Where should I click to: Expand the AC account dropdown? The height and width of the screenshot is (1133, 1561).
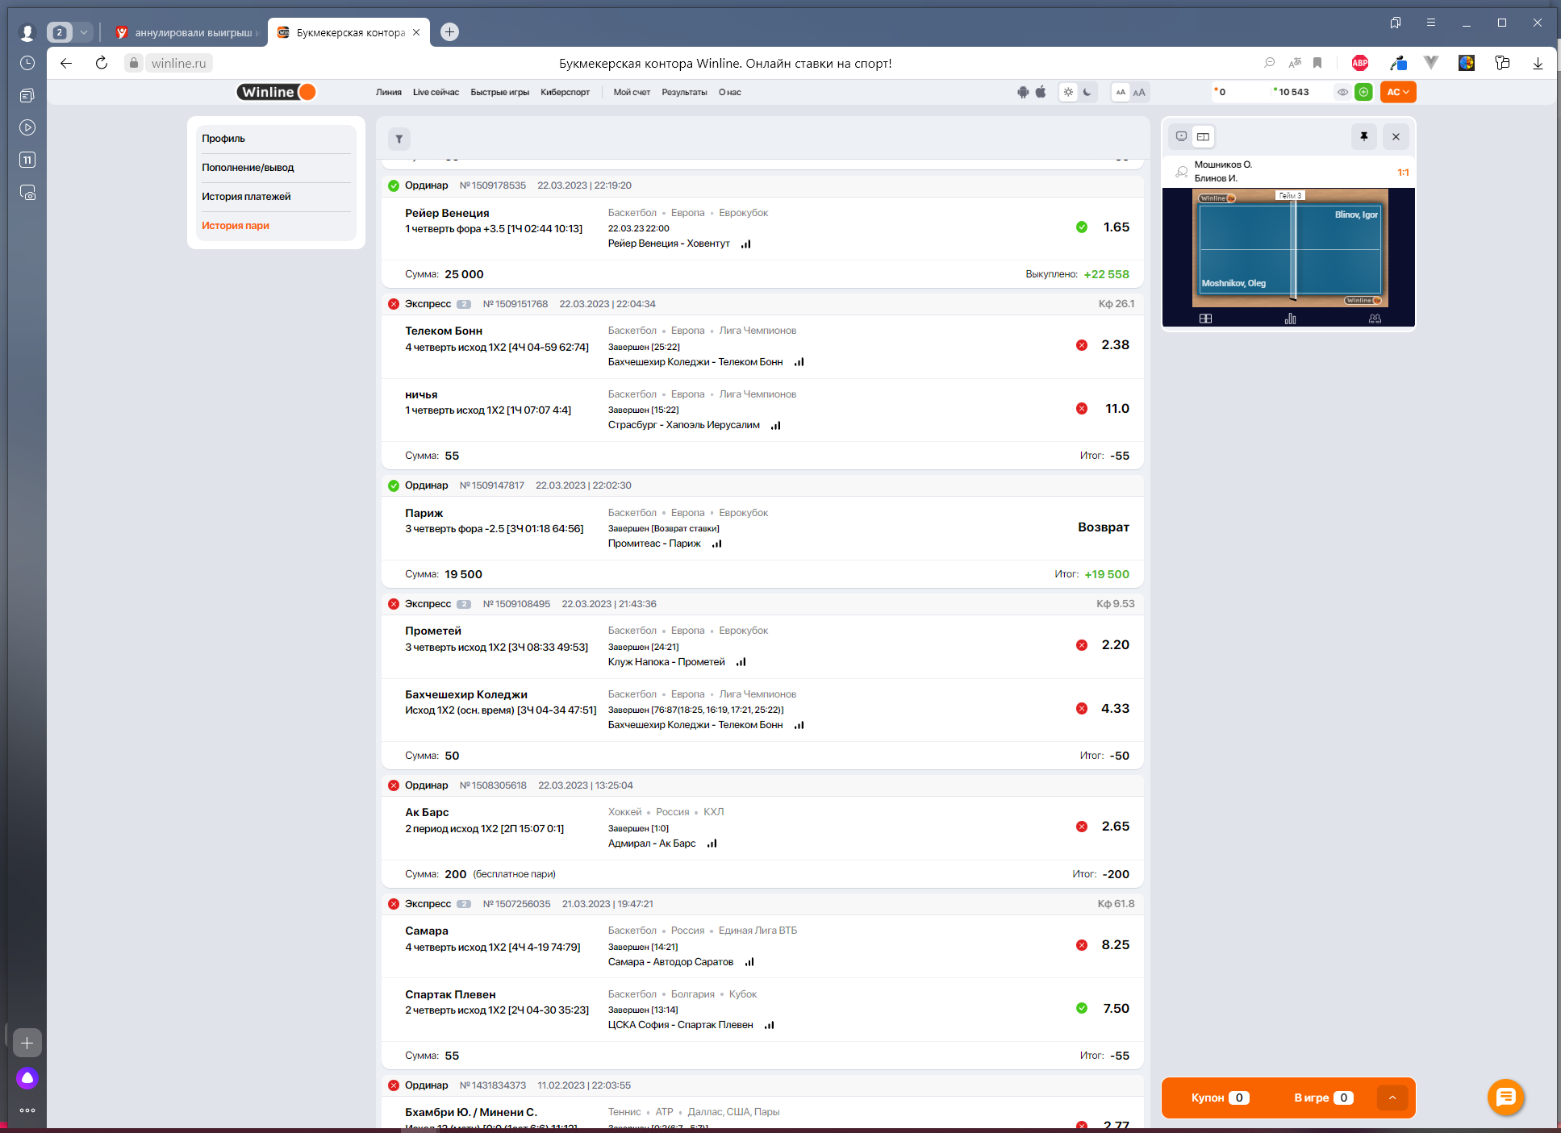1398,92
